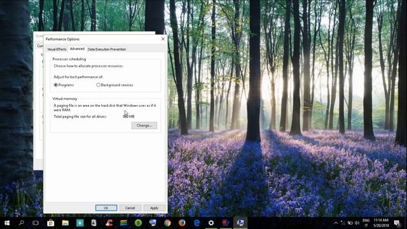Open the Action Center notifications
407x229 pixels.
[397, 223]
